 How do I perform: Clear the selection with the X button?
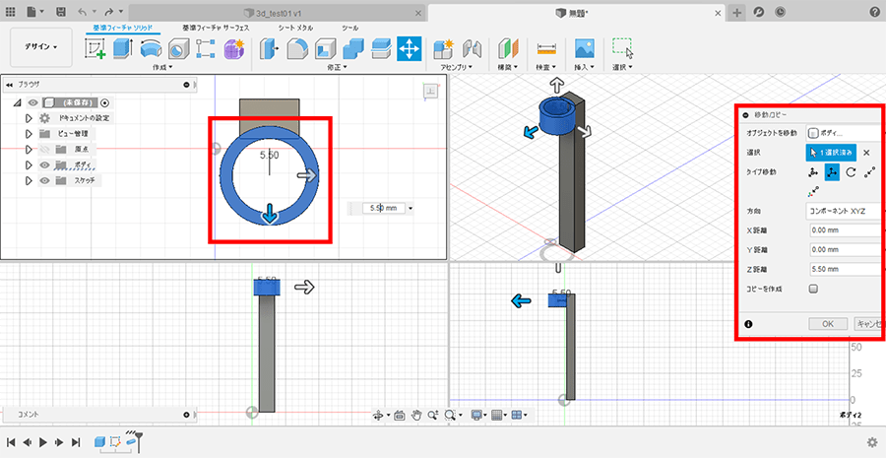[x=866, y=153]
